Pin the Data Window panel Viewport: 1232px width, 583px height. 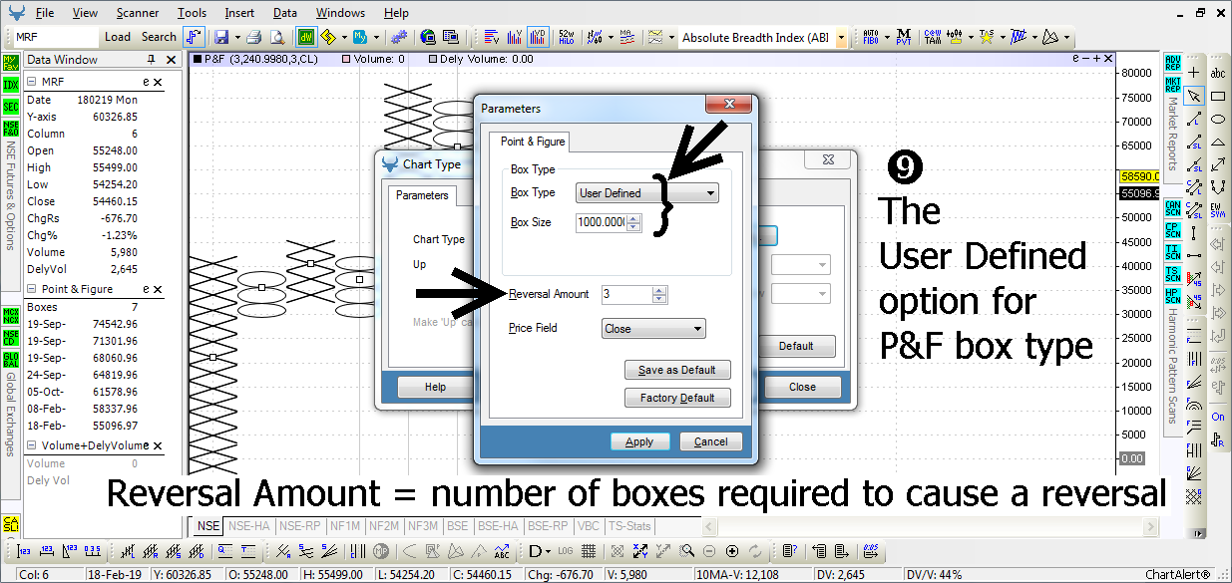pos(151,60)
